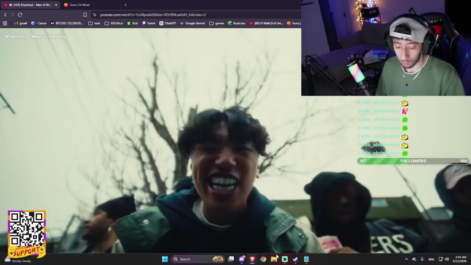Open the BTCUSD bookmark
This screenshot has width=471, height=265.
click(67, 23)
